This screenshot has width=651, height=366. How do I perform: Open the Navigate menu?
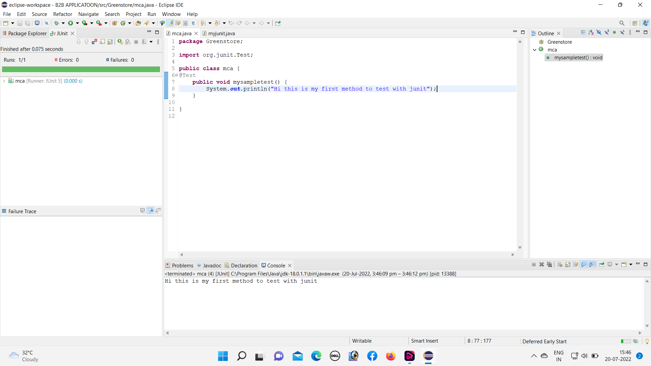pos(88,14)
